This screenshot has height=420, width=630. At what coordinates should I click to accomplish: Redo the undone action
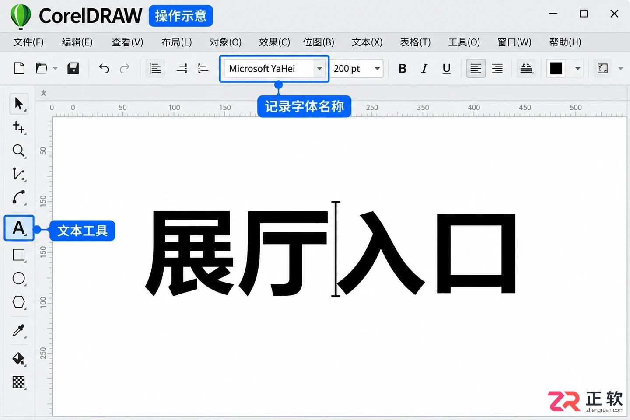pos(125,69)
